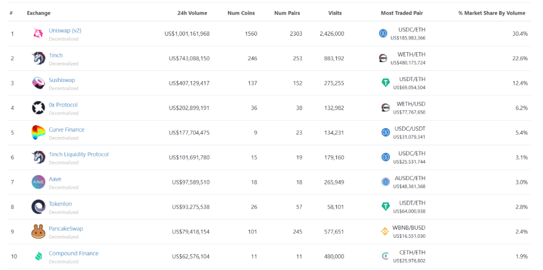
Task: Sort by Most Traded Pair column header
Action: tap(402, 13)
